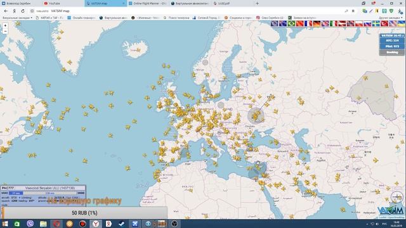Click the airplane icon over Iceland
The image size is (406, 228).
point(138,50)
